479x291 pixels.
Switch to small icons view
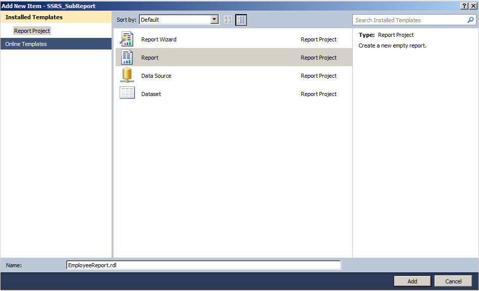228,20
